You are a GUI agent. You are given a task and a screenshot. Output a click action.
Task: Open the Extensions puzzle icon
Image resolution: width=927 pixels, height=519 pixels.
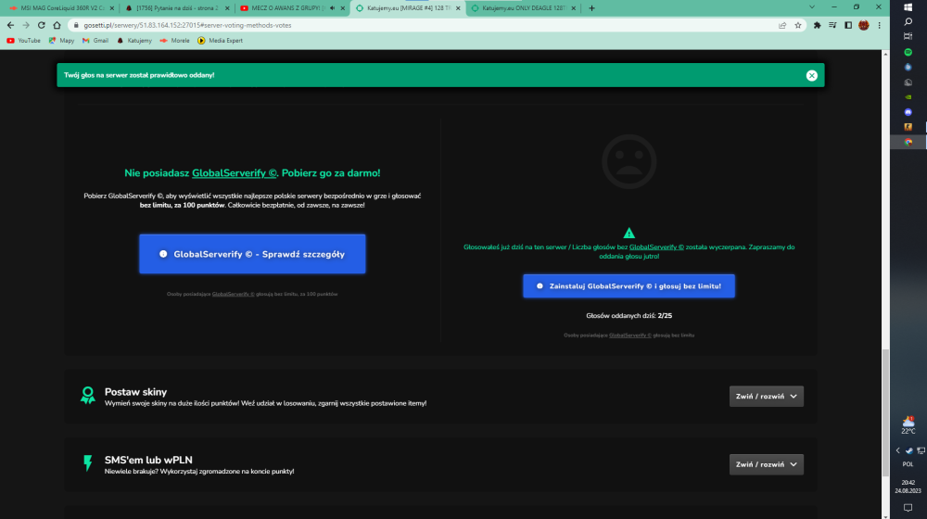tap(817, 25)
